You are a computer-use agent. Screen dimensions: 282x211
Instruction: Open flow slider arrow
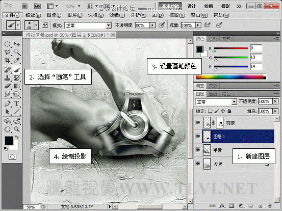[198, 25]
